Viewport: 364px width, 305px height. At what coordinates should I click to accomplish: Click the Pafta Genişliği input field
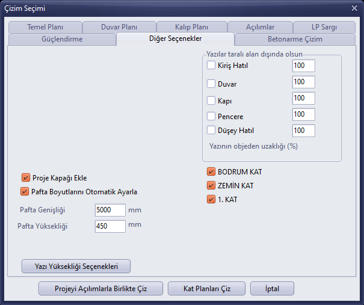point(110,211)
